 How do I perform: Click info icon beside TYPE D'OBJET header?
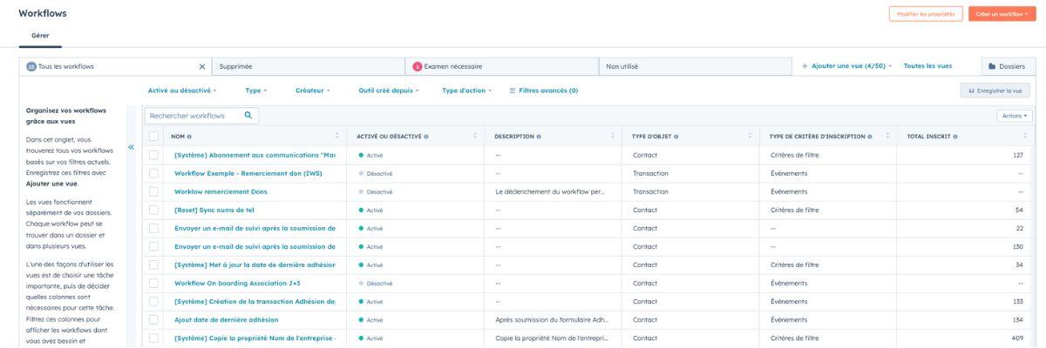676,137
